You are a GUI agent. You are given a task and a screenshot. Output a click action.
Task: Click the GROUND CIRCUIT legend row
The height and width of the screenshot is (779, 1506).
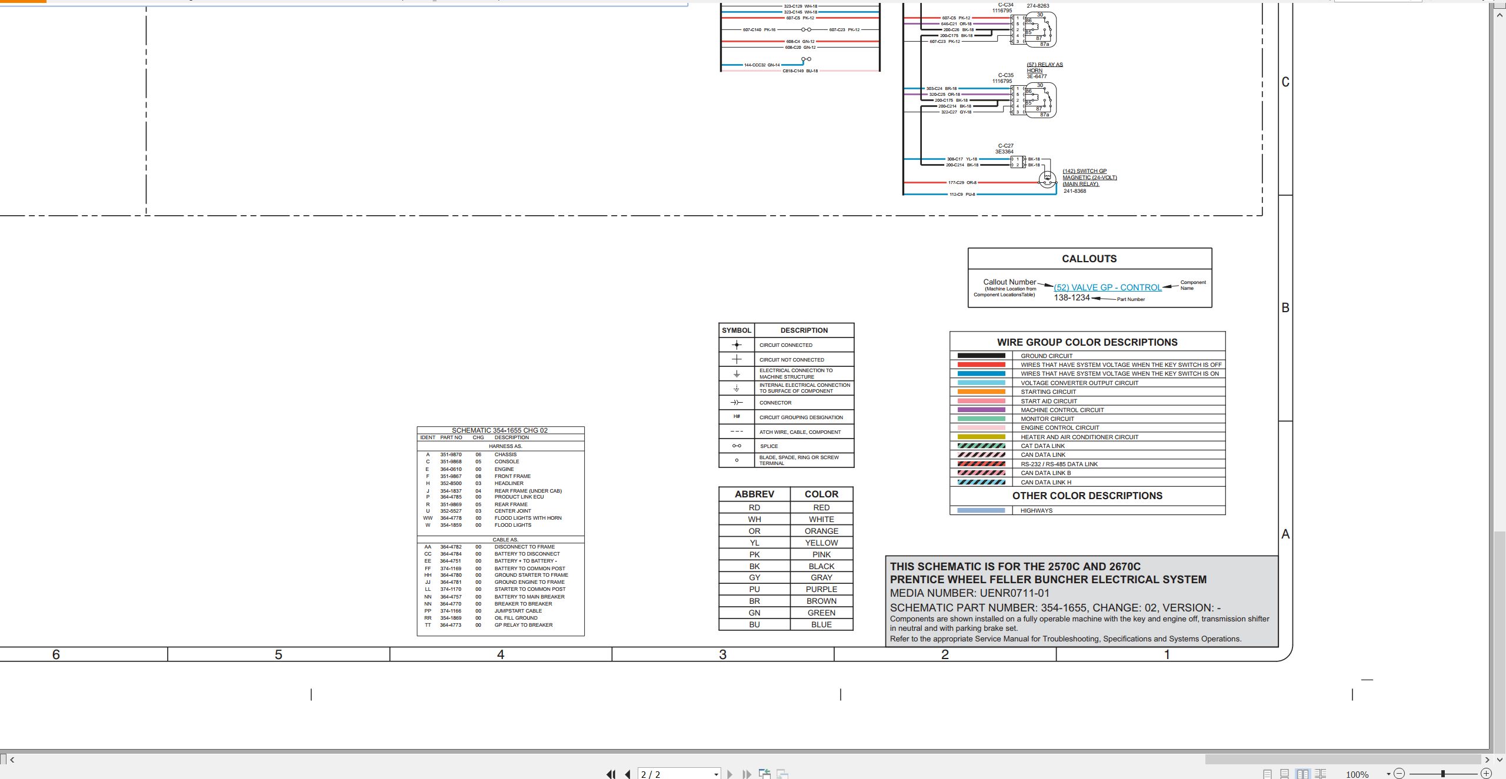click(1087, 356)
